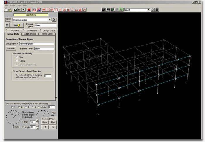Screen dimensions: 205x142
Task: Click the New group button
Action: [x=17, y=25]
